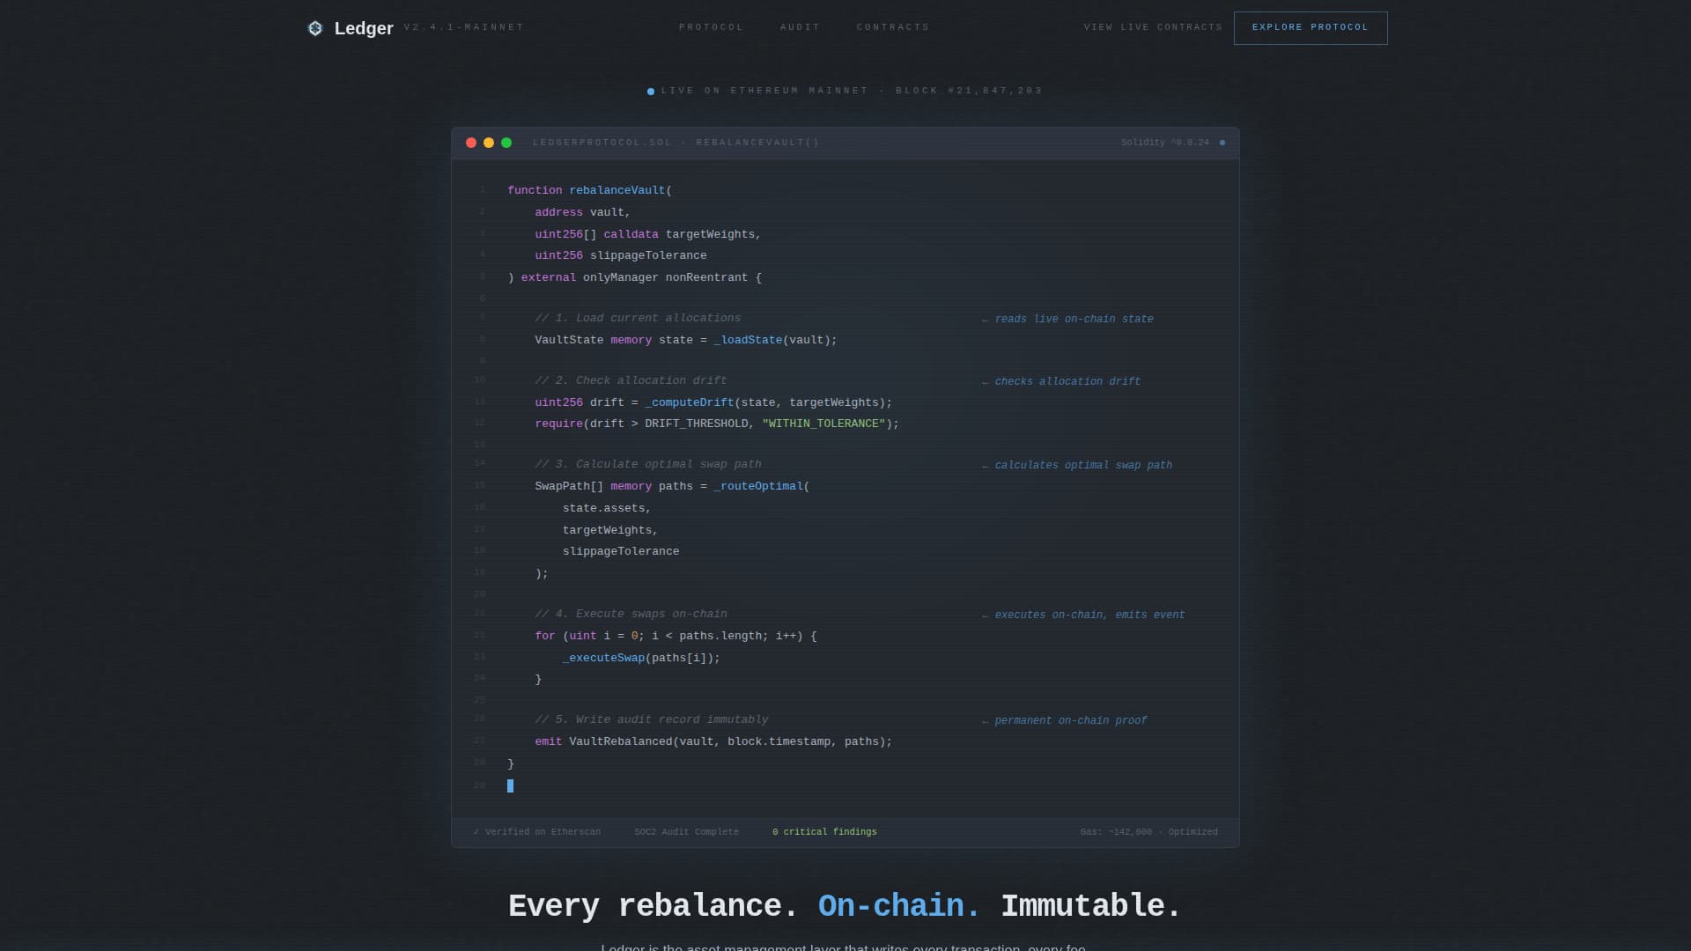This screenshot has height=951, width=1691.
Task: Click the Live on Ethereum Mainnet text
Action: click(x=764, y=91)
